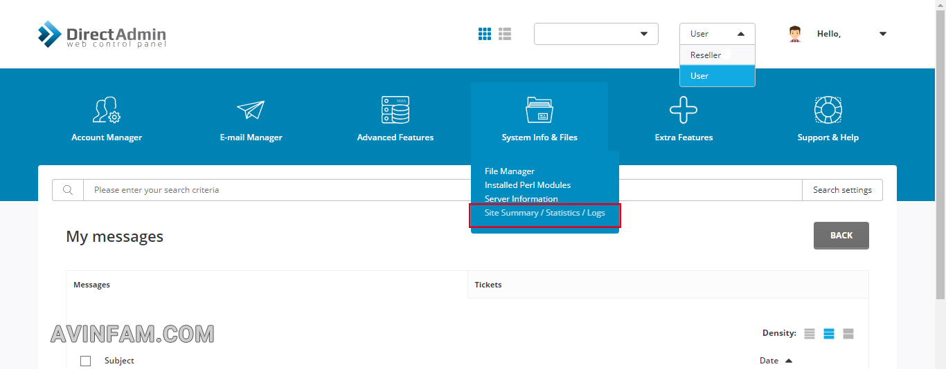946x369 pixels.
Task: Click the Hello greeting text
Action: [829, 34]
